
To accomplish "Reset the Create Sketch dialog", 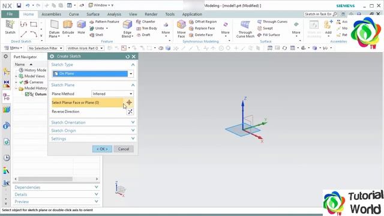I will (127, 56).
